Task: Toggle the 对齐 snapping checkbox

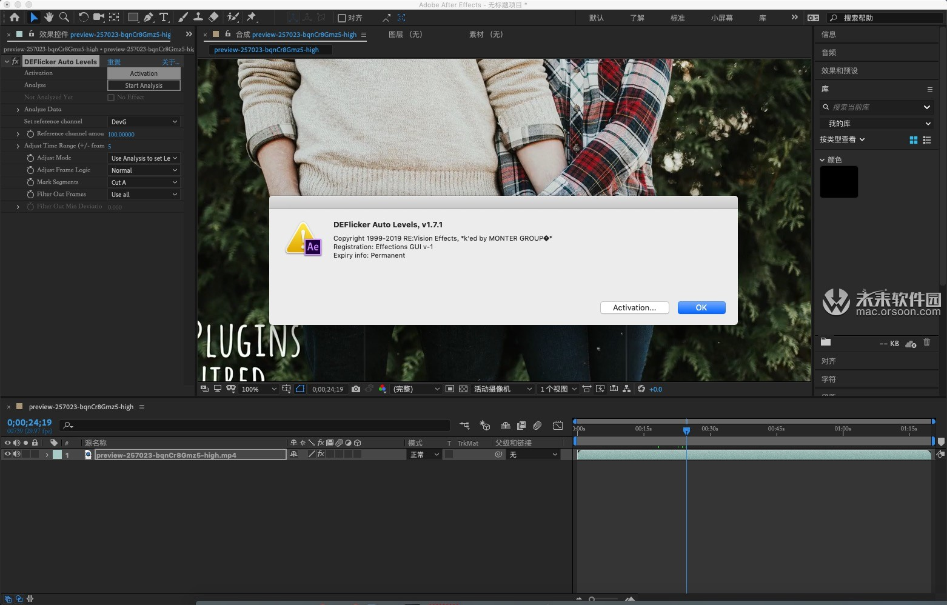Action: point(342,18)
